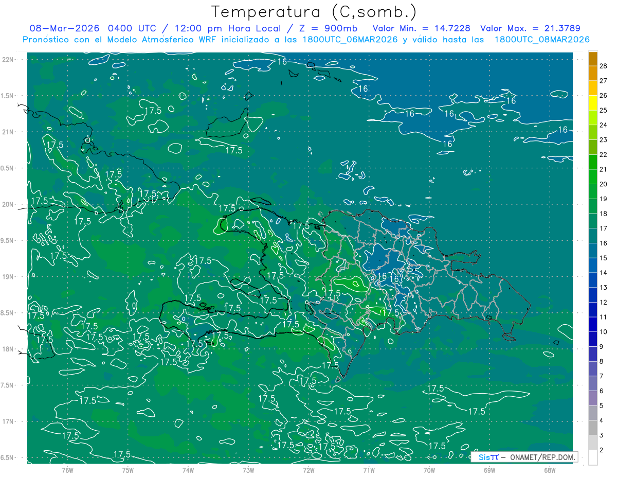This screenshot has width=617, height=477.
Task: Click the yellow swatch between 25 and 26
Action: 593,103
